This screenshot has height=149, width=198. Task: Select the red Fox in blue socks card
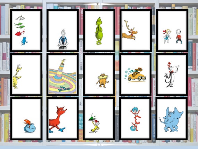coord(63,119)
